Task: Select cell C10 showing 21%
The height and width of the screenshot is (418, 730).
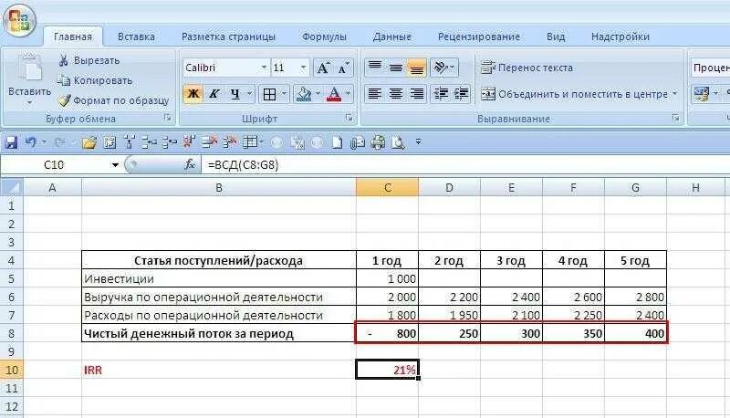Action: point(387,370)
